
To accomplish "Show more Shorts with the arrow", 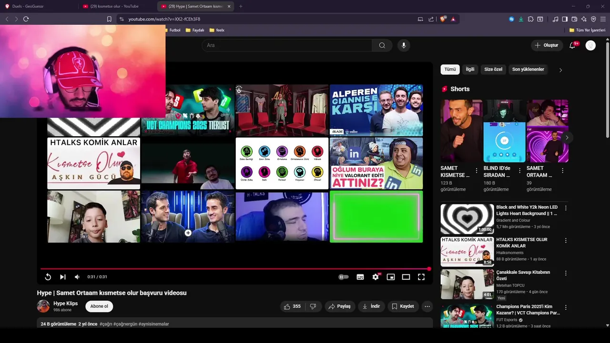I will coord(567,138).
